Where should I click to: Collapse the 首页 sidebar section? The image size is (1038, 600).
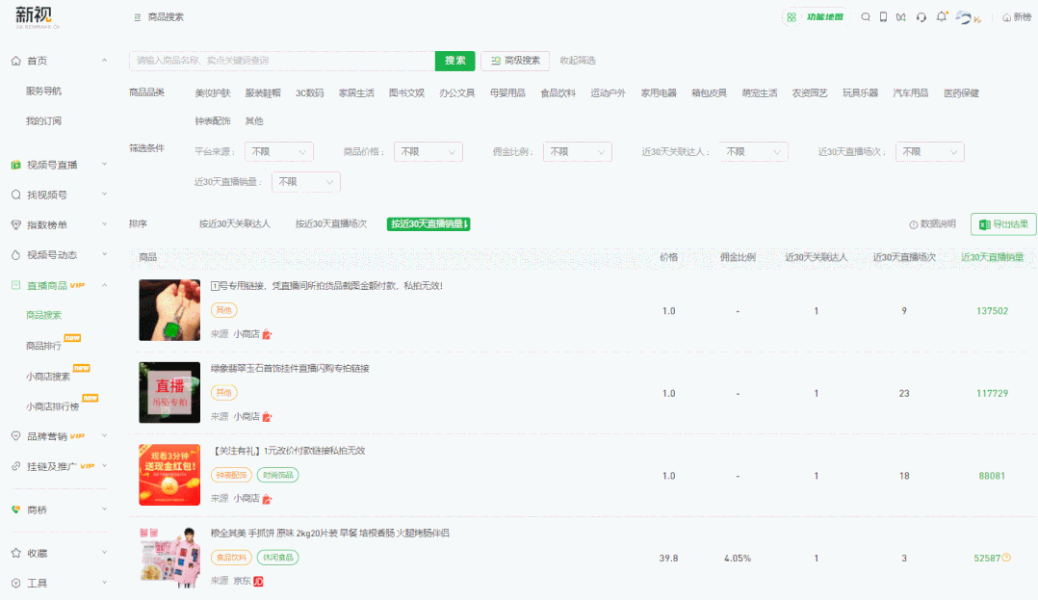click(104, 61)
